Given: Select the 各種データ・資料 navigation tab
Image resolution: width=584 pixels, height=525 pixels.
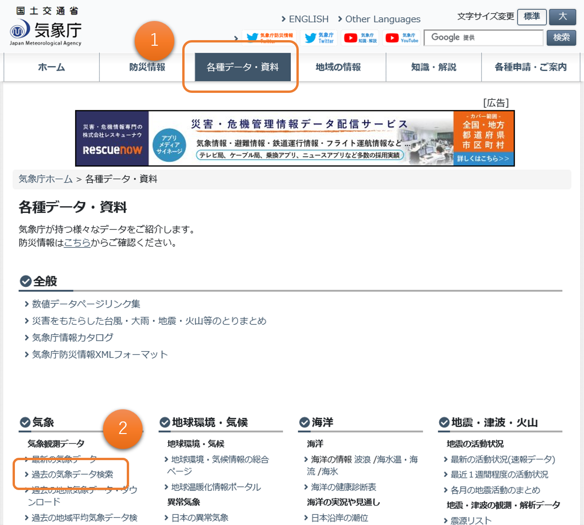Looking at the screenshot, I should coord(242,67).
